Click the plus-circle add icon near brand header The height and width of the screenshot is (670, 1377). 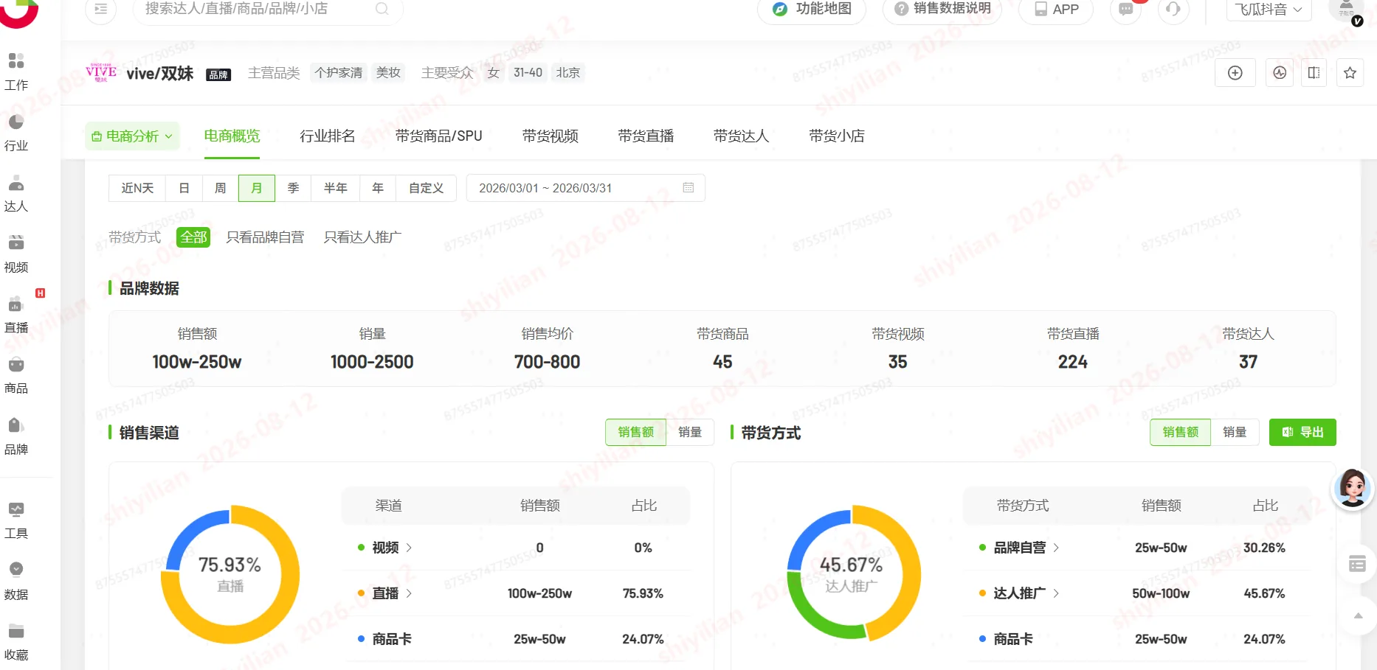point(1235,73)
